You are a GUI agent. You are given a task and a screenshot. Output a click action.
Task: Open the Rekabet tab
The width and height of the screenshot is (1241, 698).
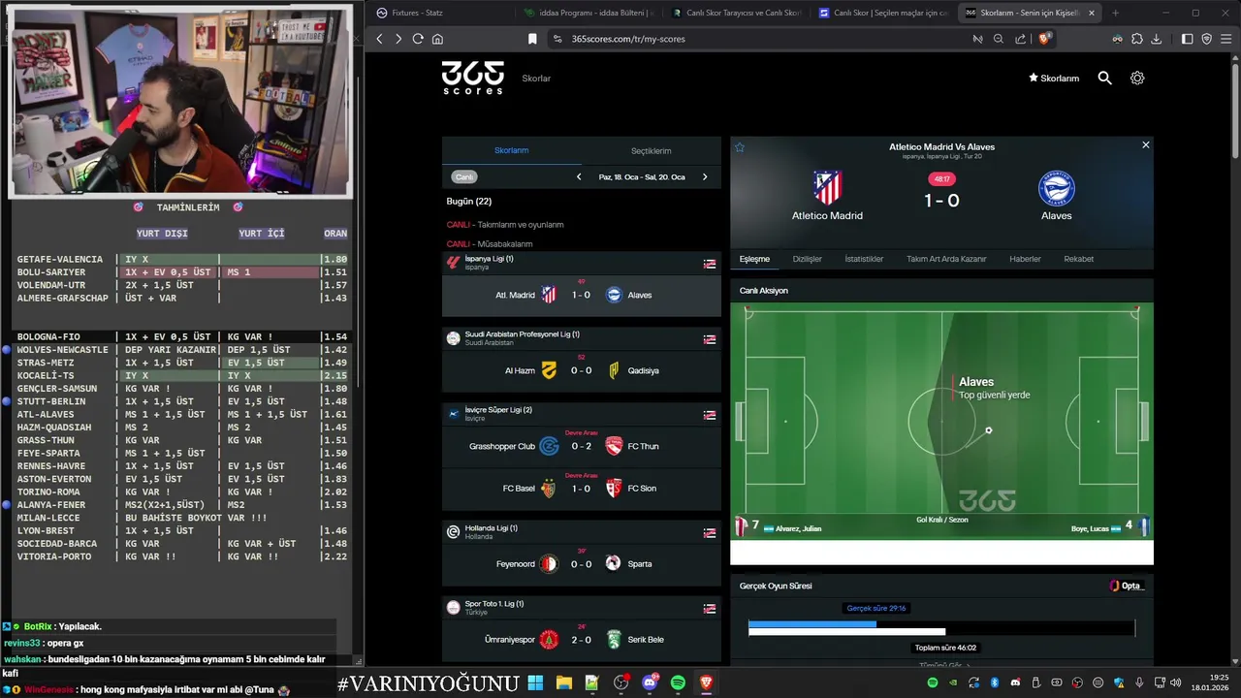[1078, 259]
